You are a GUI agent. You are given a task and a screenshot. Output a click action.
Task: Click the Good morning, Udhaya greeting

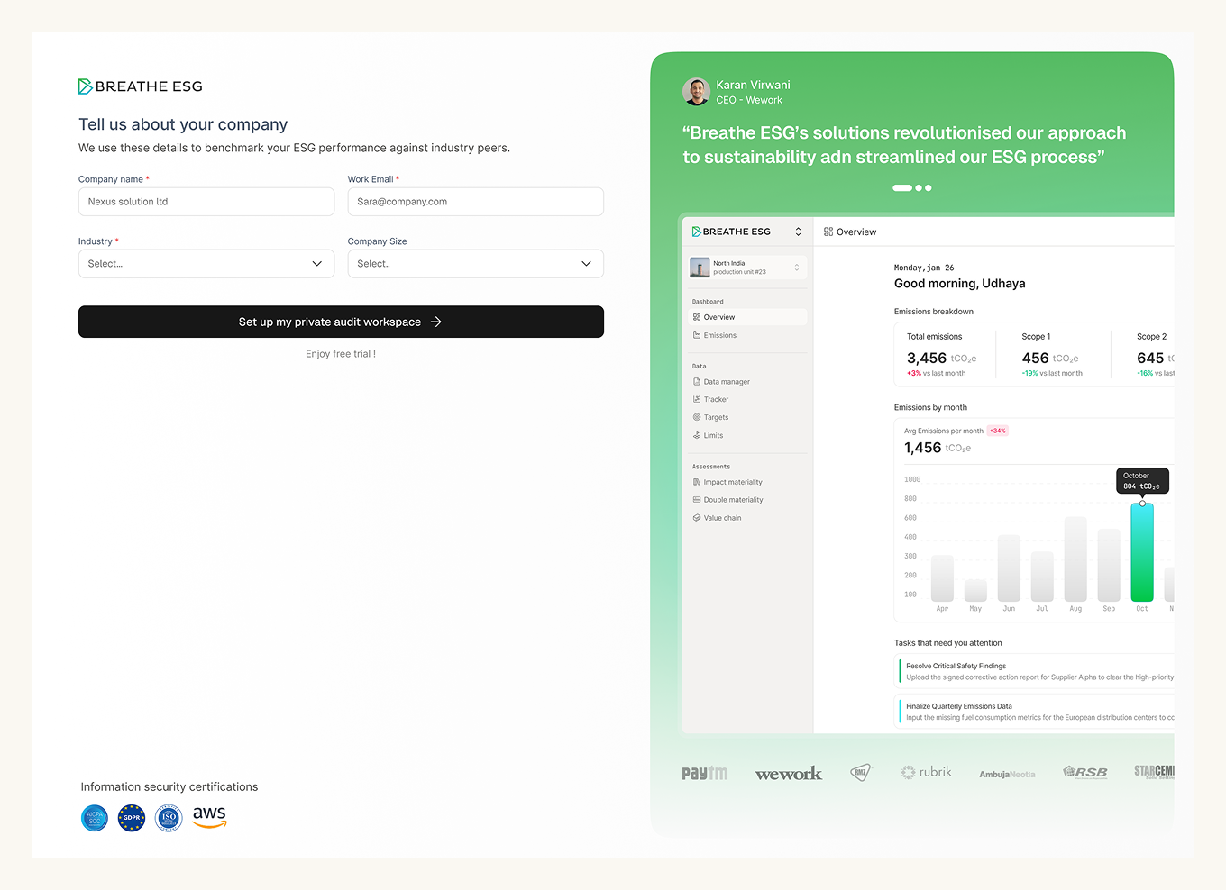960,284
